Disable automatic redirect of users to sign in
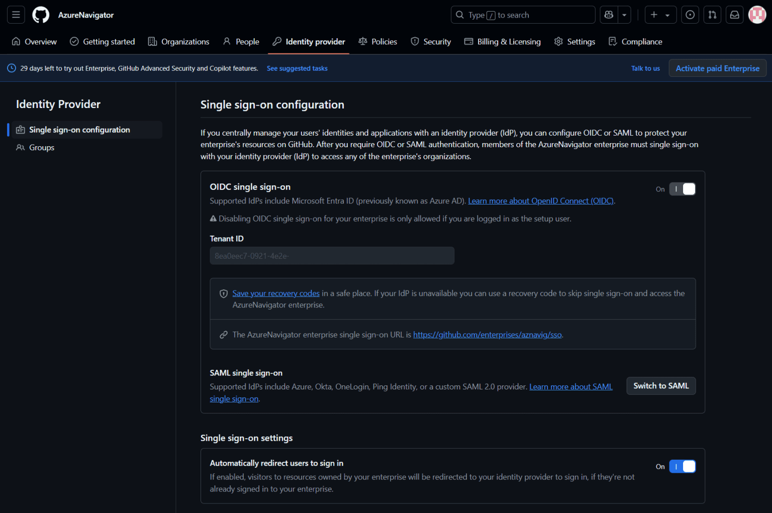The width and height of the screenshot is (772, 513). point(682,466)
